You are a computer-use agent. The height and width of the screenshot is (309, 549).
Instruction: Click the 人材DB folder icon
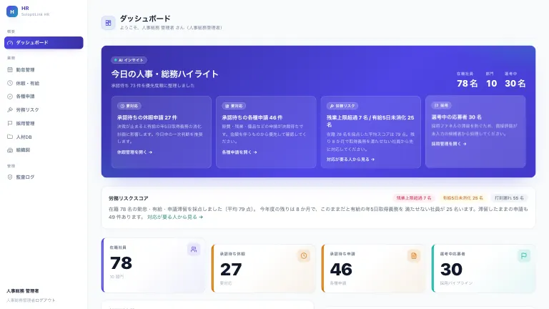tap(10, 137)
